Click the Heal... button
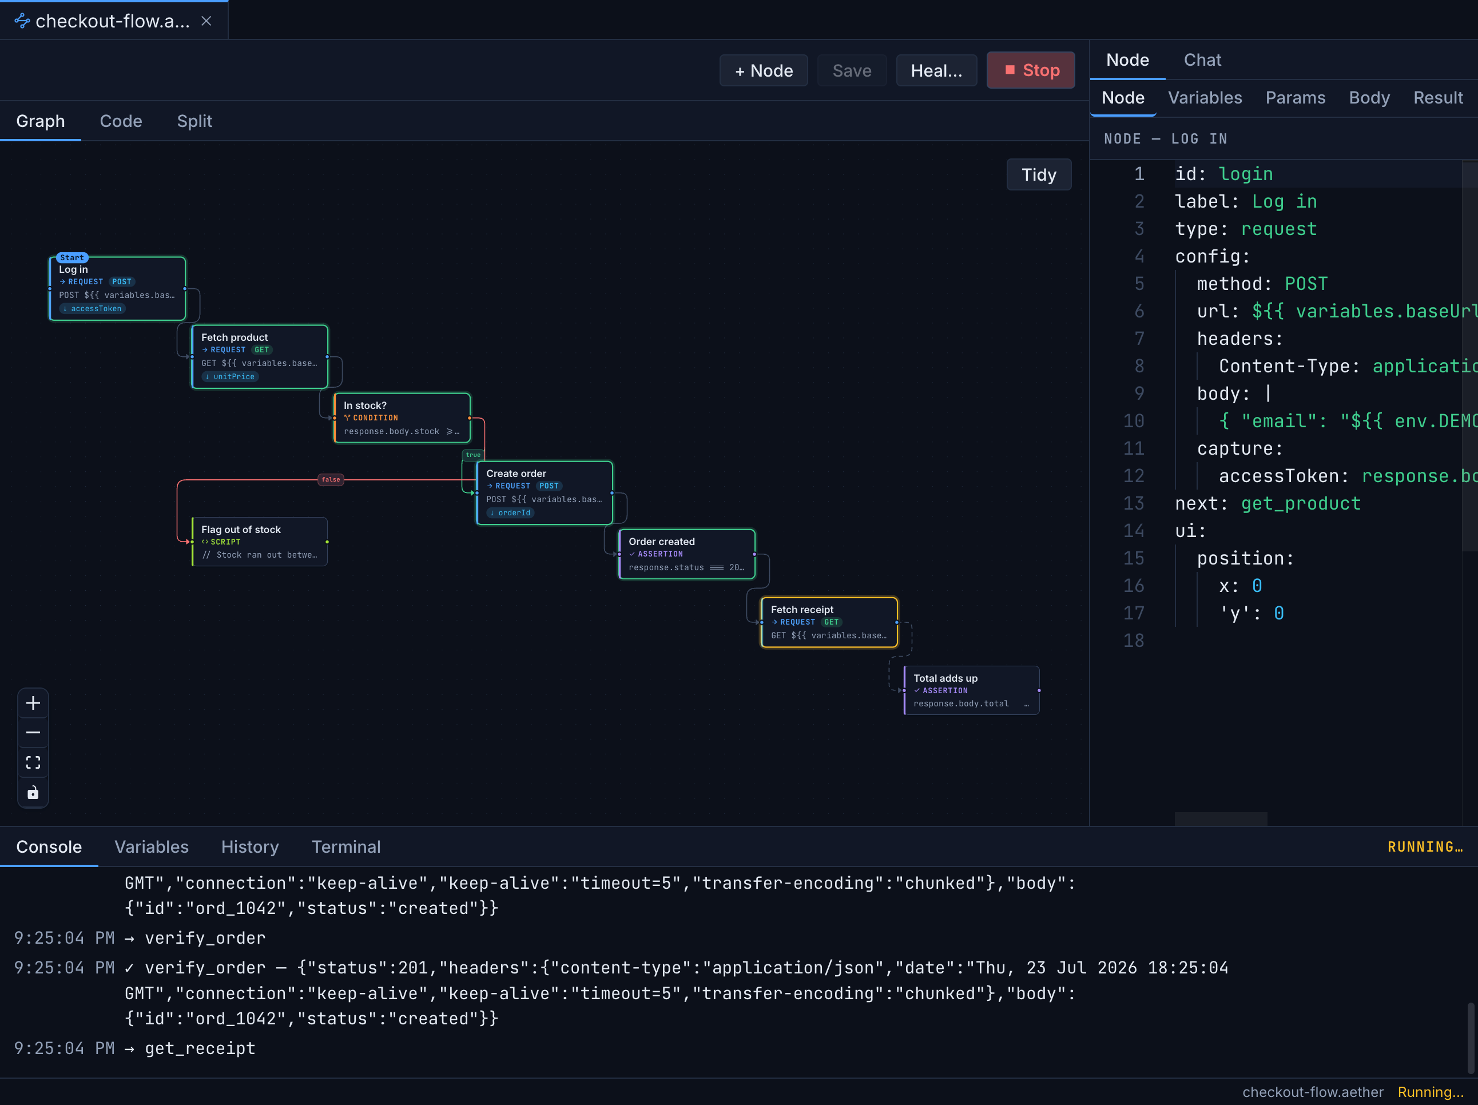 tap(936, 71)
